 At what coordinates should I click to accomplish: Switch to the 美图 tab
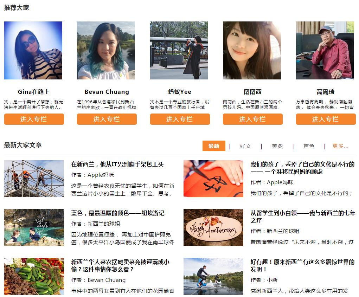coord(277,146)
